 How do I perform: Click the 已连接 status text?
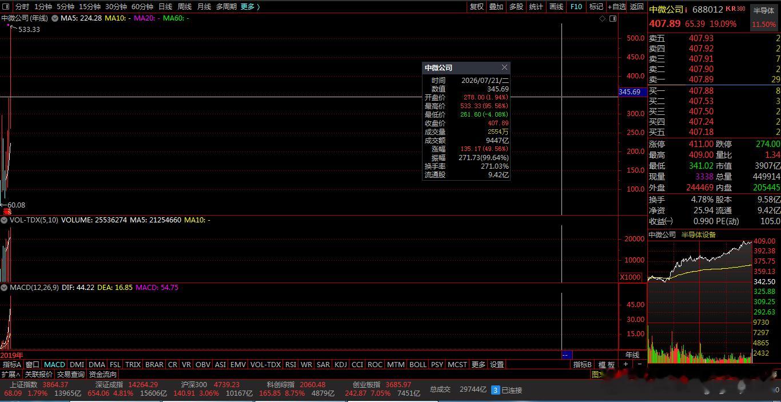(512, 390)
